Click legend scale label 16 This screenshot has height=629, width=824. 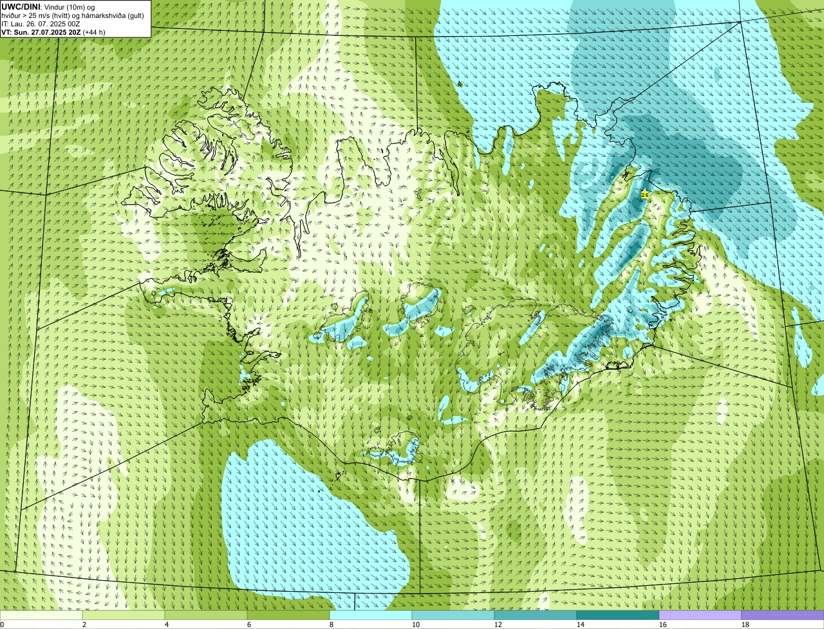click(663, 624)
